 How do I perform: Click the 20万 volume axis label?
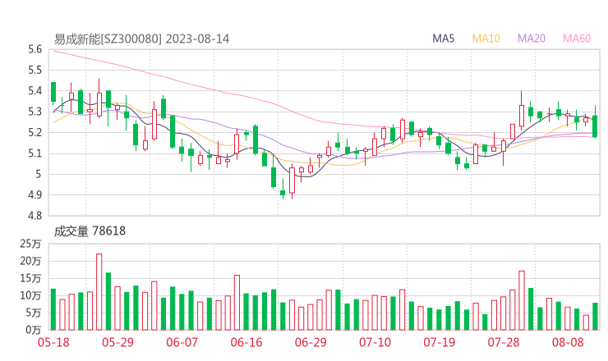coord(30,262)
